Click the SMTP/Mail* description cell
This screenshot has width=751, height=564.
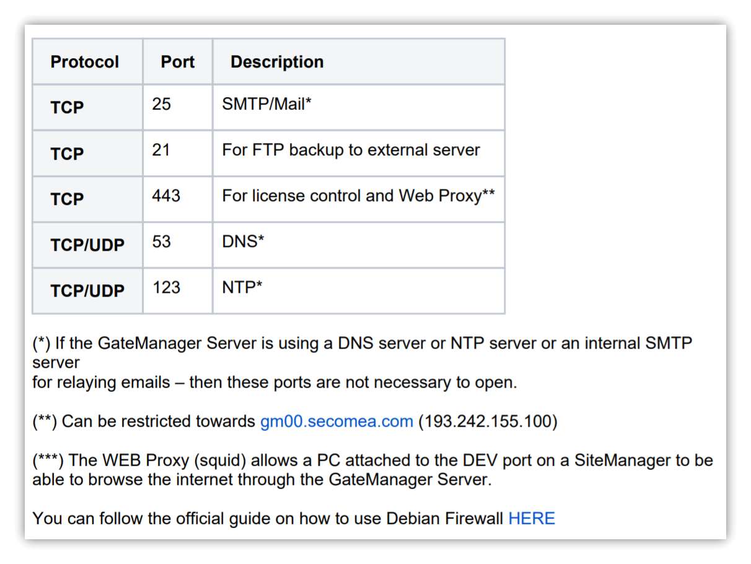[x=359, y=107]
